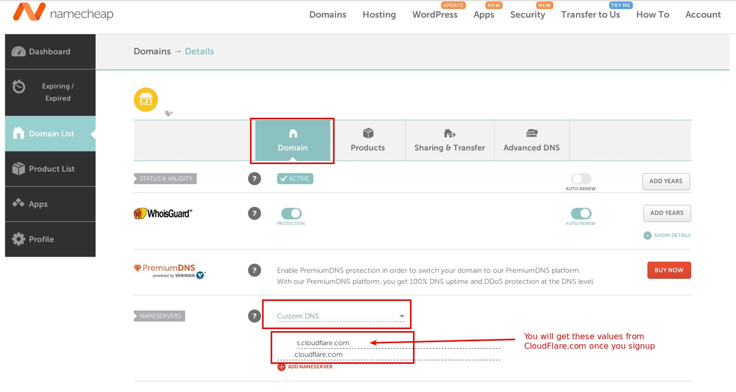Screen dimensions: 736x392
Task: Click the add tag icon
Action: [169, 114]
